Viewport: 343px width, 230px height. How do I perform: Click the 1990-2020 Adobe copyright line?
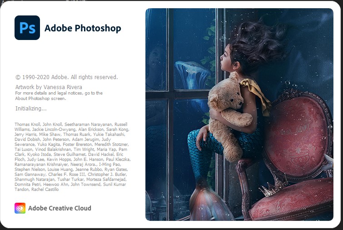[x=66, y=77]
